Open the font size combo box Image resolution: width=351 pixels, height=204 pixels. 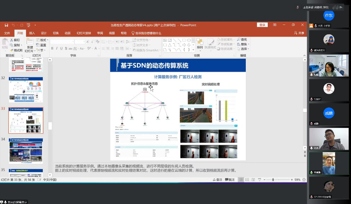(x=80, y=42)
